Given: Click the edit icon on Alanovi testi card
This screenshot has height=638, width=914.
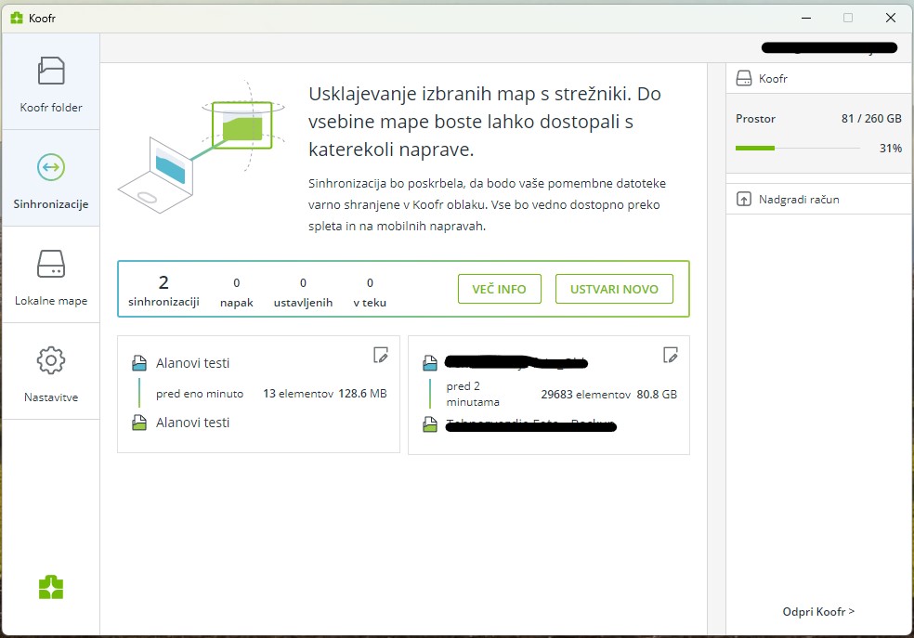Looking at the screenshot, I should (380, 354).
